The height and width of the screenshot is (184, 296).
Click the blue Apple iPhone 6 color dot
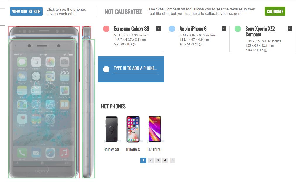coord(172,29)
